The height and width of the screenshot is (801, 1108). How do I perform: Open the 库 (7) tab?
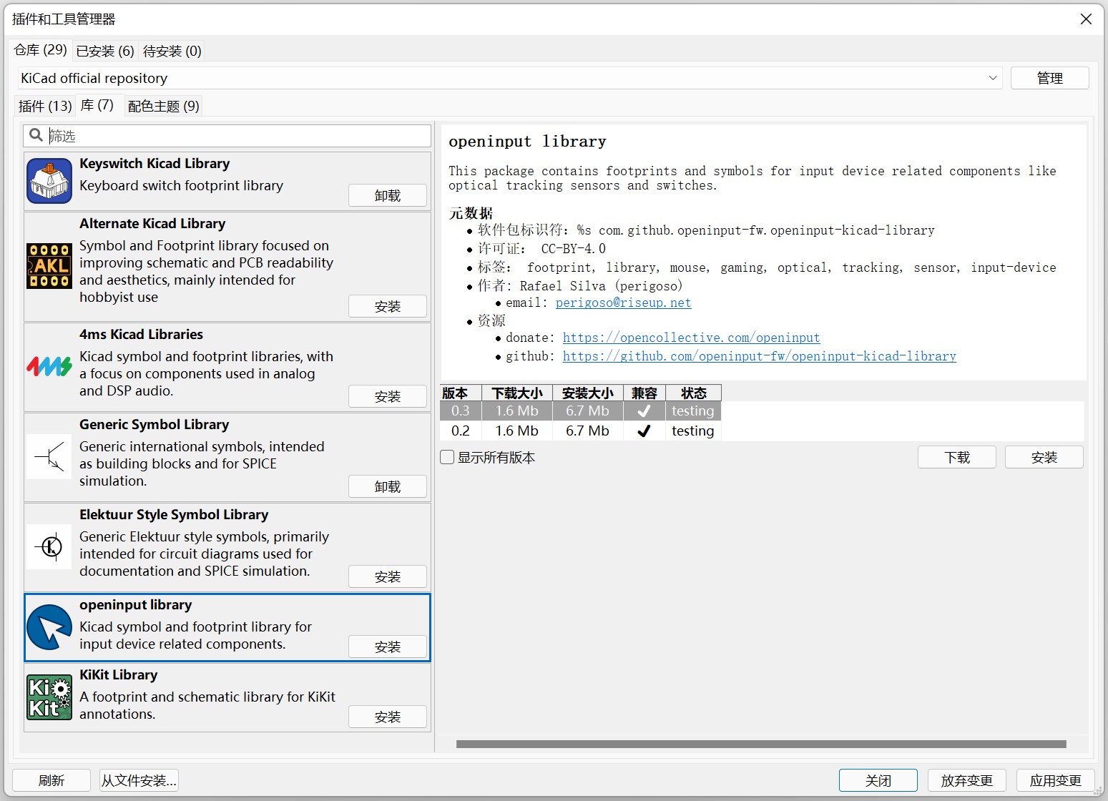(x=97, y=105)
